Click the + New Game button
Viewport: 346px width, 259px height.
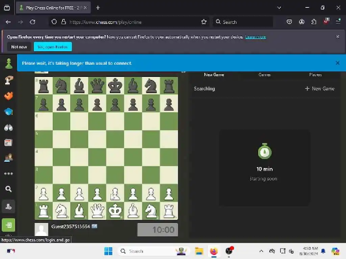(320, 89)
